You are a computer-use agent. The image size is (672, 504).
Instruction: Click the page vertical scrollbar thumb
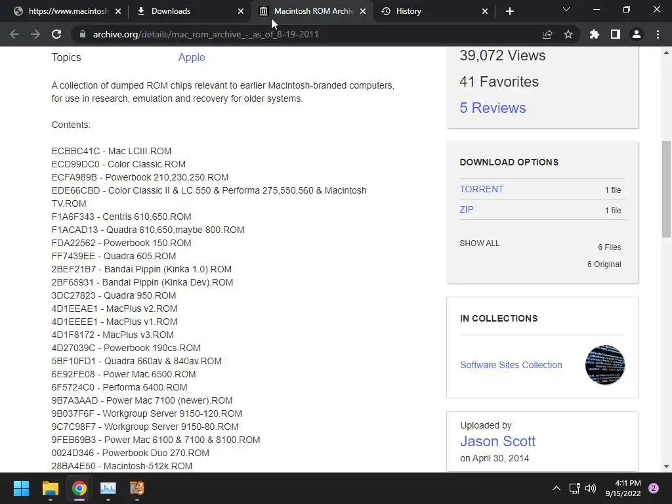click(666, 189)
